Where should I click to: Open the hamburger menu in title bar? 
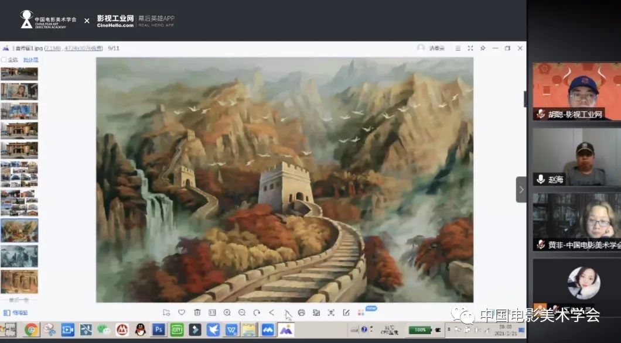click(x=458, y=48)
